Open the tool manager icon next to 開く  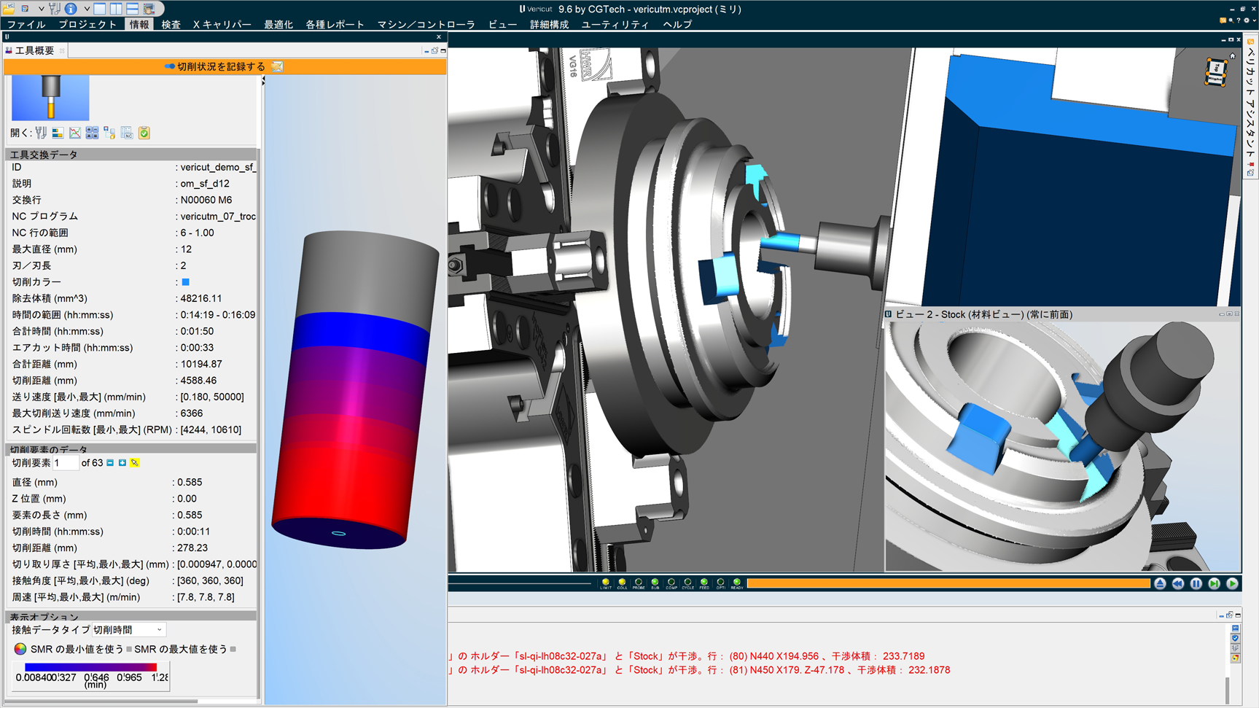(x=41, y=133)
